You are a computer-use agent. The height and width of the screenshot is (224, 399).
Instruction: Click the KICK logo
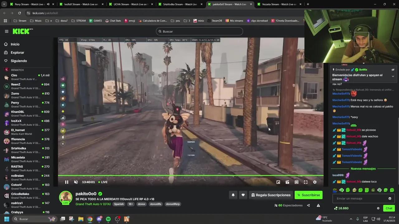coord(22,31)
